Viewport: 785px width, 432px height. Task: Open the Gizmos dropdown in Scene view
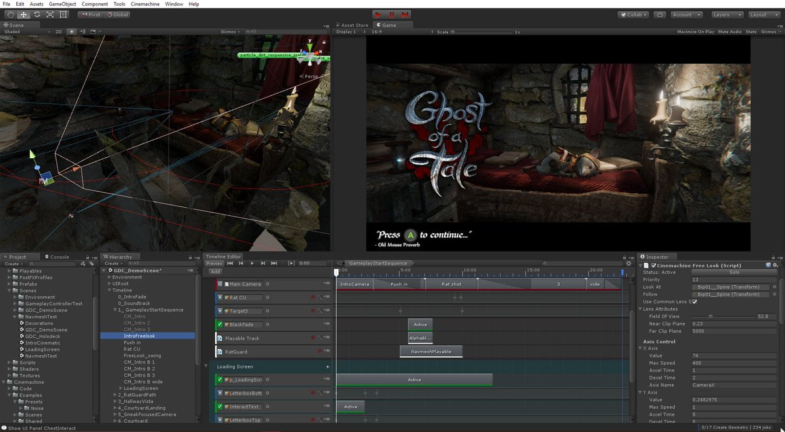(x=230, y=31)
